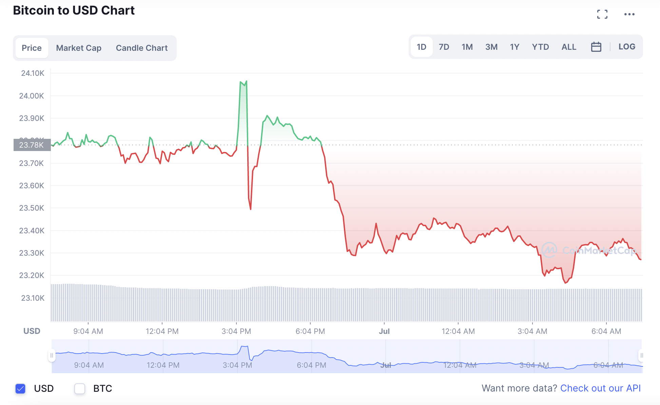
Task: Open the calendar date range picker
Action: (596, 47)
